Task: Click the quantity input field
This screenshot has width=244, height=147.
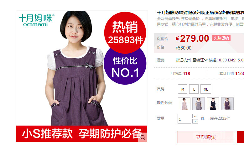Action: (184, 119)
